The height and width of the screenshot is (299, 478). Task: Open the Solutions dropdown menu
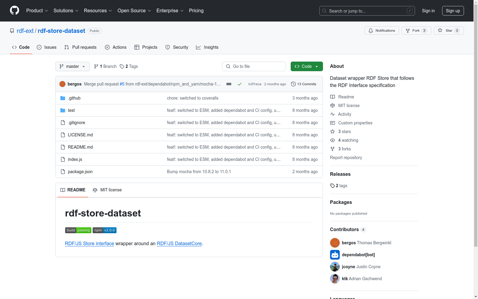pyautogui.click(x=66, y=11)
